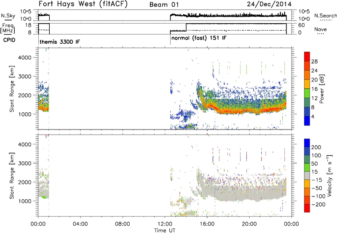Click the 'Velocity [m s⁻¹]' colorbar title
The width and height of the screenshot is (337, 233).
[x=329, y=175]
